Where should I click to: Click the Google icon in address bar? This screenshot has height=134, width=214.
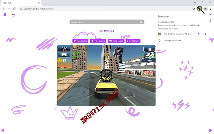(x=21, y=9)
